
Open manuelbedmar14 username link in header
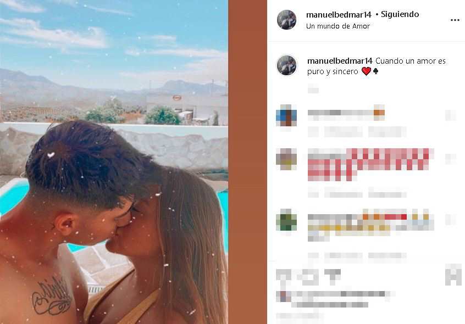tap(339, 14)
